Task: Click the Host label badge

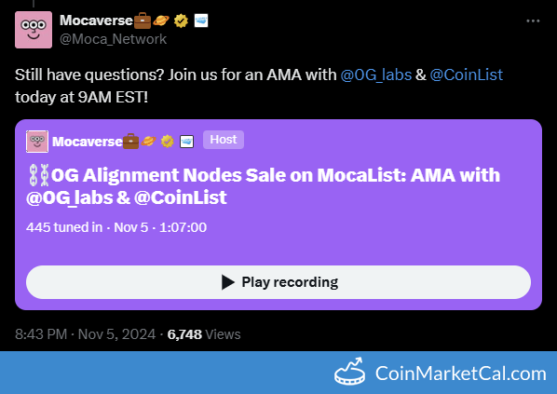Action: tap(224, 140)
